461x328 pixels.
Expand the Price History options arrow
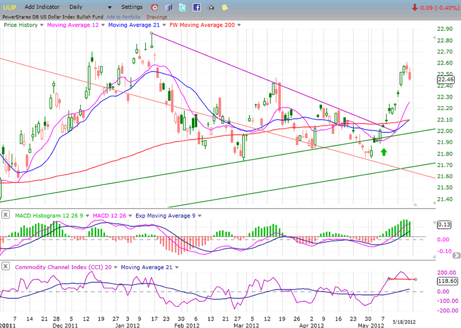[x=41, y=25]
